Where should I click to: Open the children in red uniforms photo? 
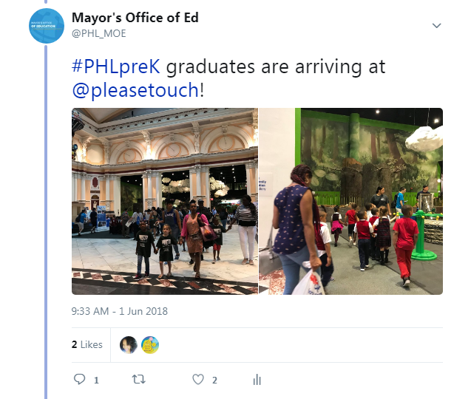pyautogui.click(x=350, y=201)
